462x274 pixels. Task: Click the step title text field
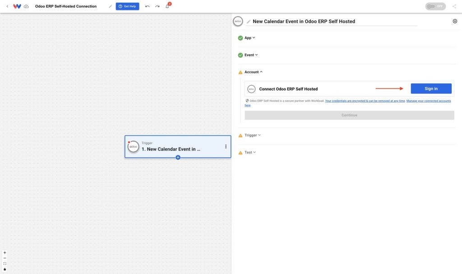click(332, 21)
